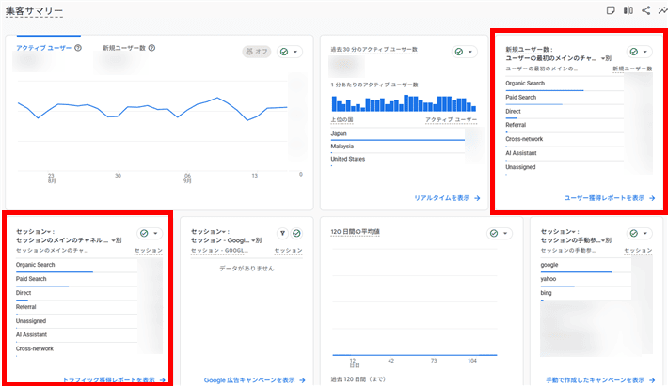Select the 新規ユーザー数 metric tab
The image size is (668, 386).
click(x=124, y=48)
